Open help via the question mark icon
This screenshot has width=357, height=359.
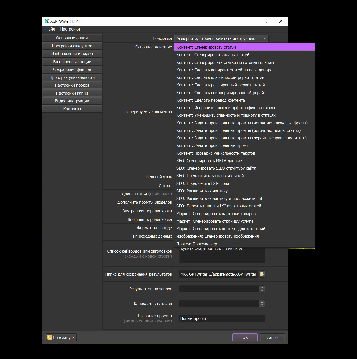coord(266,21)
